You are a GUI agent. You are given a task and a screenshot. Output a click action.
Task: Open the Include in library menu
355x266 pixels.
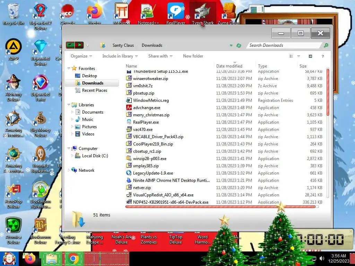pos(120,56)
